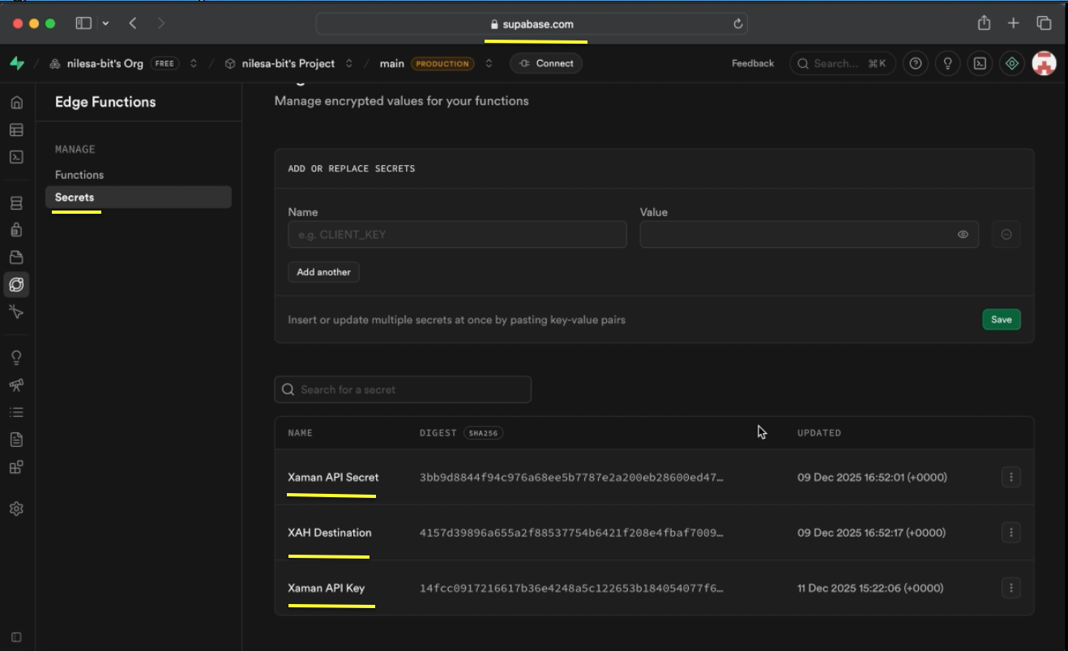Open the Storage section icon
This screenshot has height=651, width=1068.
point(16,255)
